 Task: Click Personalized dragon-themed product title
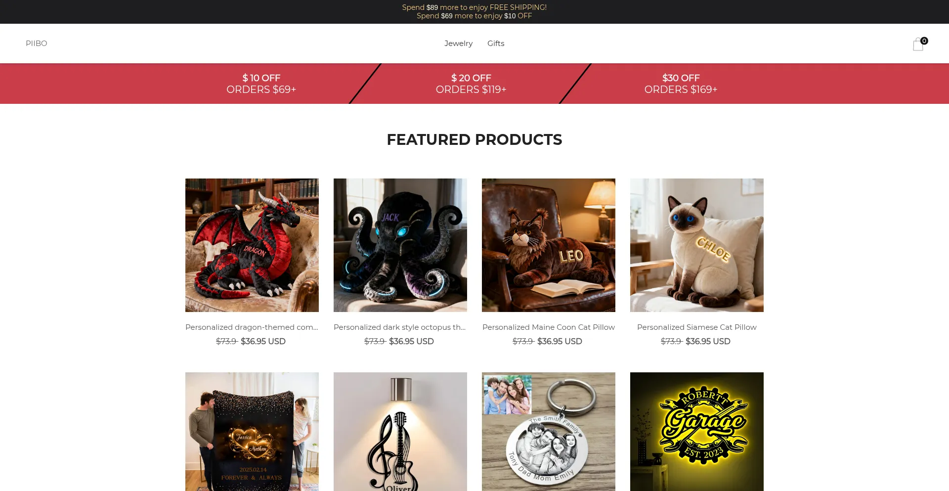[x=252, y=327]
